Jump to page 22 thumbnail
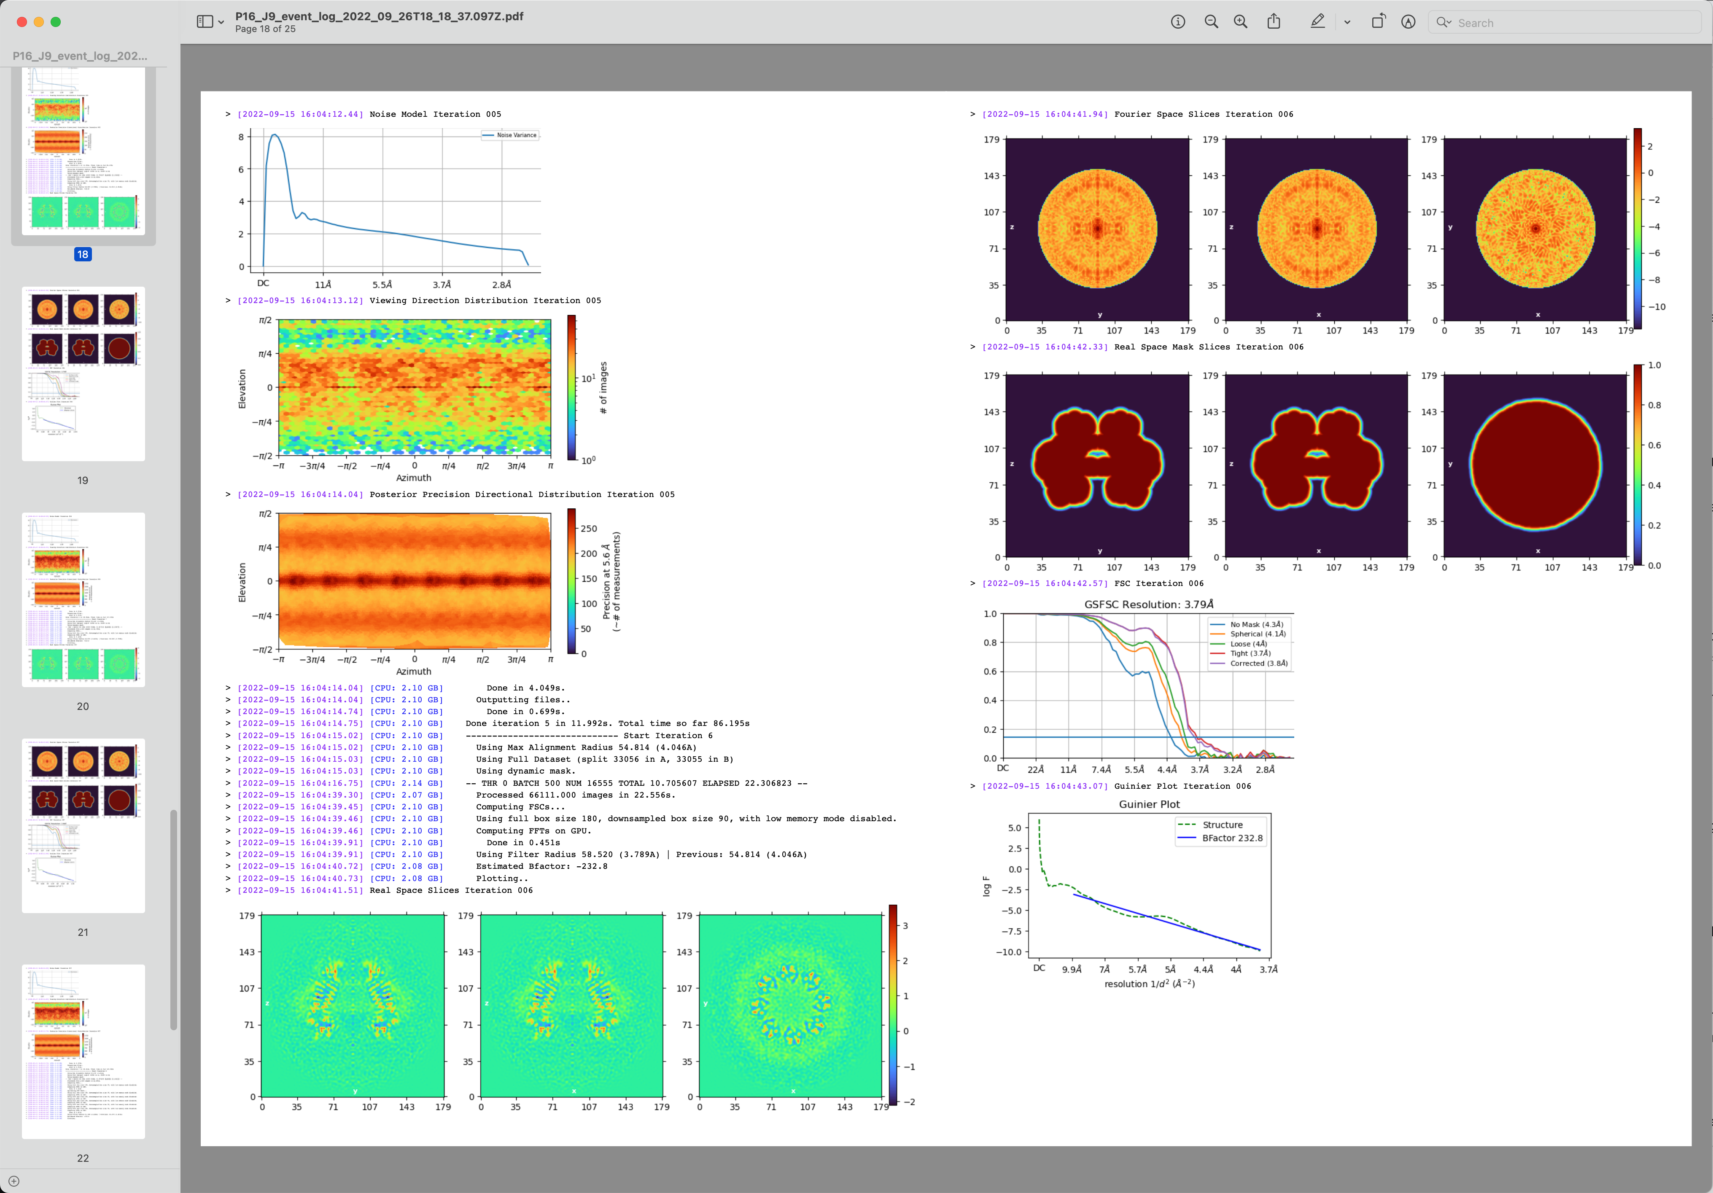The width and height of the screenshot is (1713, 1193). [83, 1051]
